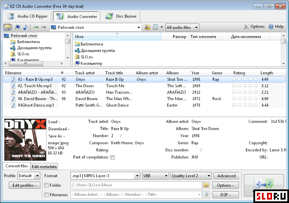Select the Convert files tab
This screenshot has height=203, width=289.
[17, 166]
